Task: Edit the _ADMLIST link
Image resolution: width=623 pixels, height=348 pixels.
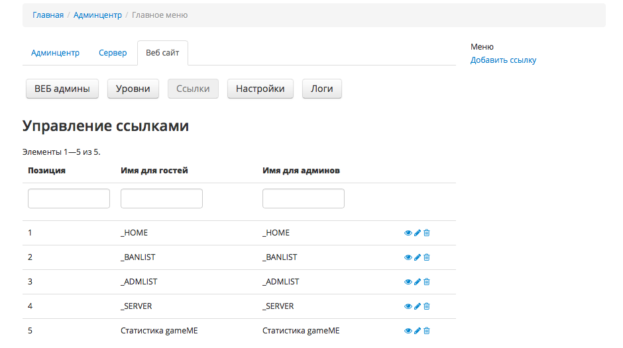Action: [x=417, y=282]
